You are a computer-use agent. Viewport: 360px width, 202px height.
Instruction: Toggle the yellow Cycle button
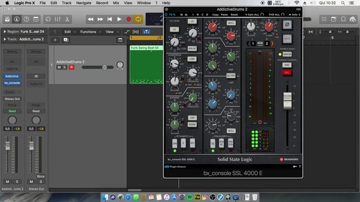(138, 19)
